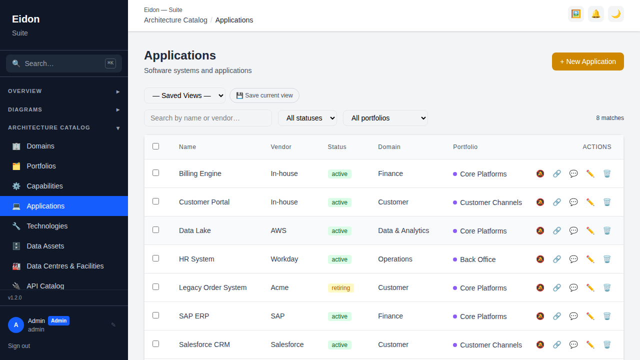Delete Data Lake using trash icon

click(x=607, y=230)
